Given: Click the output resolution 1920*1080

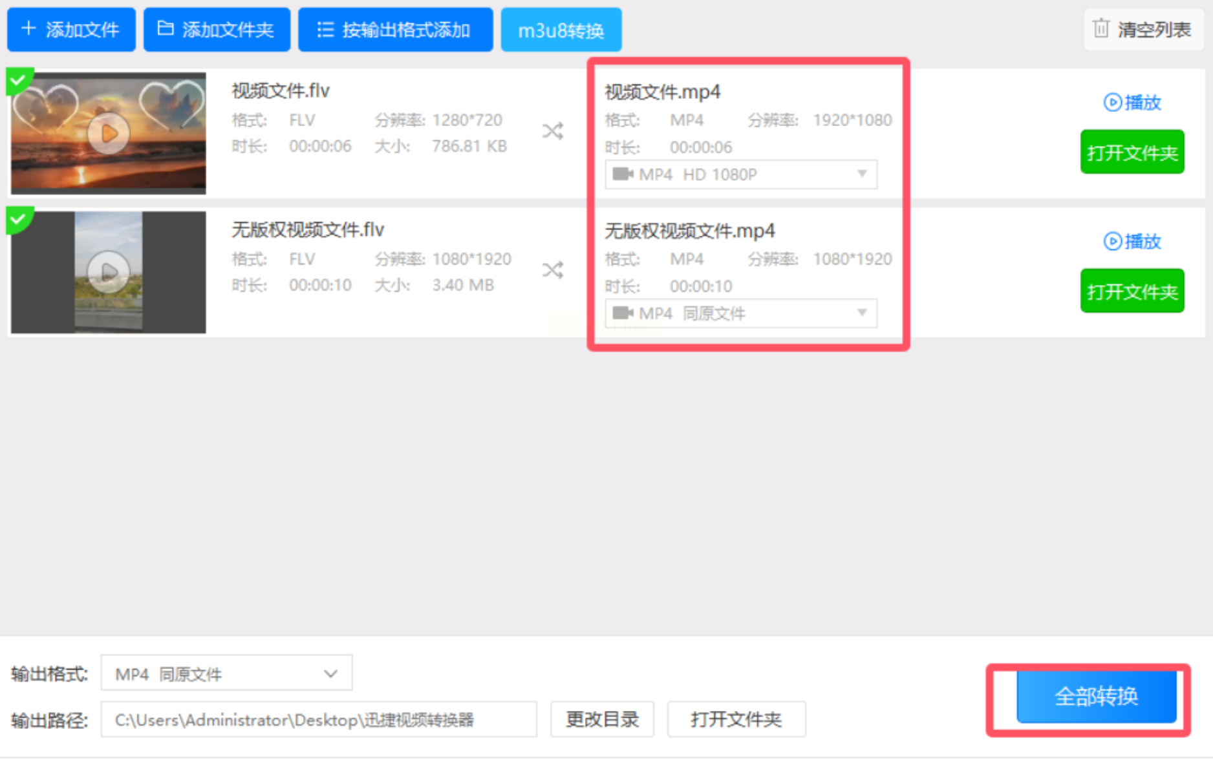Looking at the screenshot, I should (x=852, y=120).
